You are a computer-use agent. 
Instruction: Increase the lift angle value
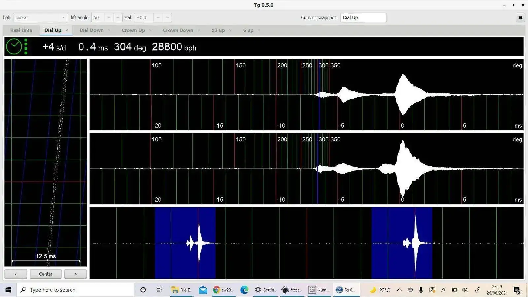click(x=118, y=18)
